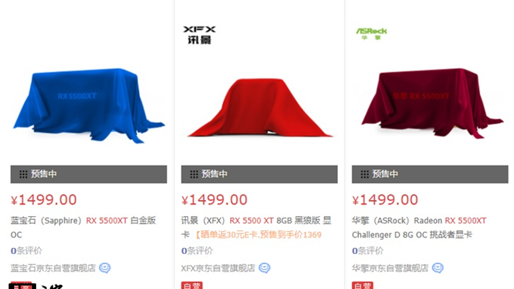View the XFX product's 0 reviews link
The height and width of the screenshot is (289, 514).
click(197, 251)
